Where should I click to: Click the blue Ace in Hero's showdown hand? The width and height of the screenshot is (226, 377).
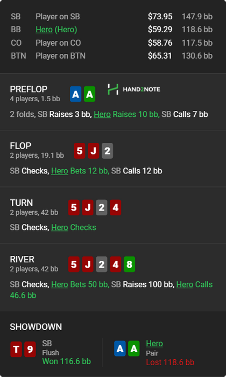[120, 348]
